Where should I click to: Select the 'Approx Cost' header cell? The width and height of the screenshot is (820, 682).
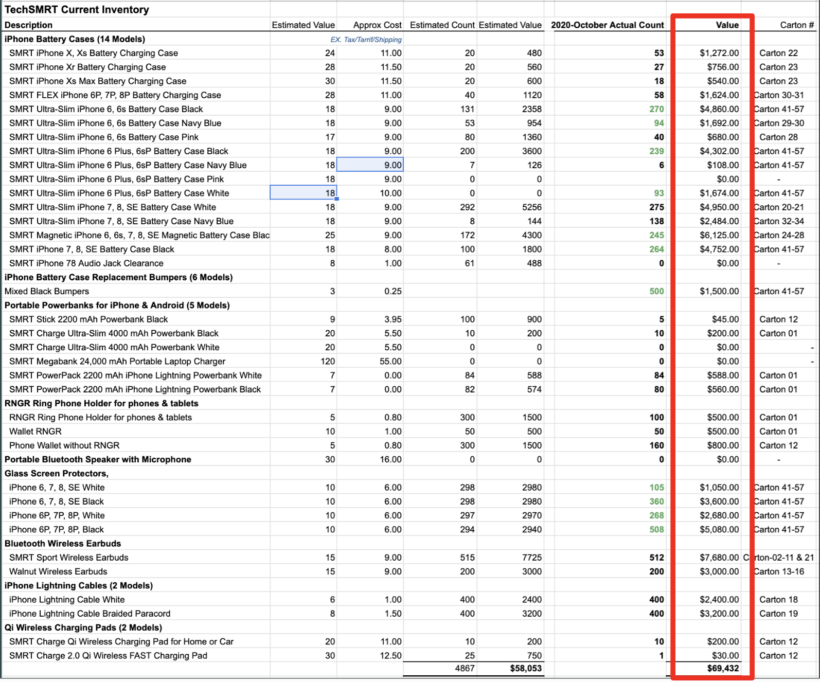[x=377, y=25]
